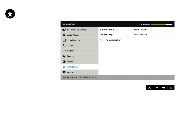Click the VGA connector icon beside Resolution
Screen dimensions: 195x123
64,77
